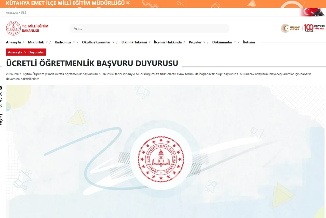
Task: Click the Ücretli Öğretmenlik Başvuru Duyurusu heading
Action: pyautogui.click(x=92, y=63)
